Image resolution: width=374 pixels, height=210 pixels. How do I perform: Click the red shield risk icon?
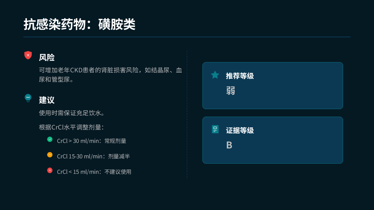coord(28,55)
